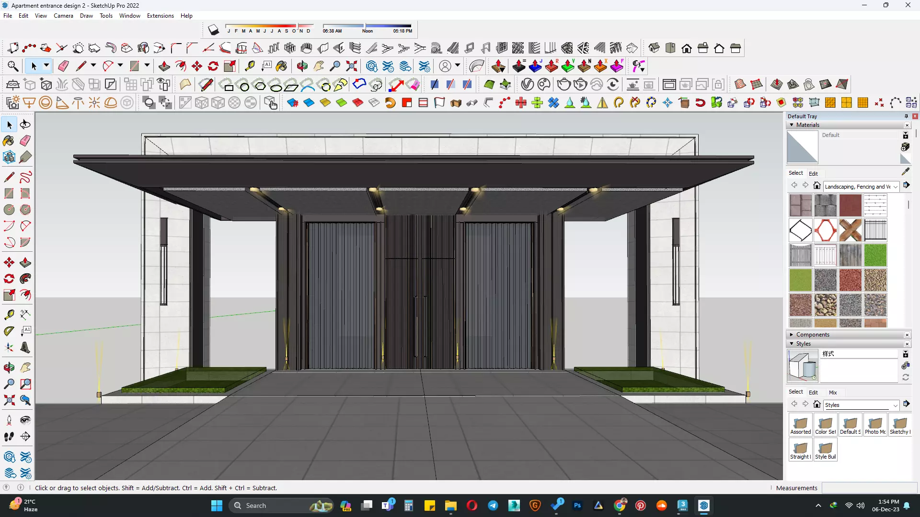This screenshot has width=920, height=517.
Task: Collapse the Materials panel
Action: click(792, 125)
